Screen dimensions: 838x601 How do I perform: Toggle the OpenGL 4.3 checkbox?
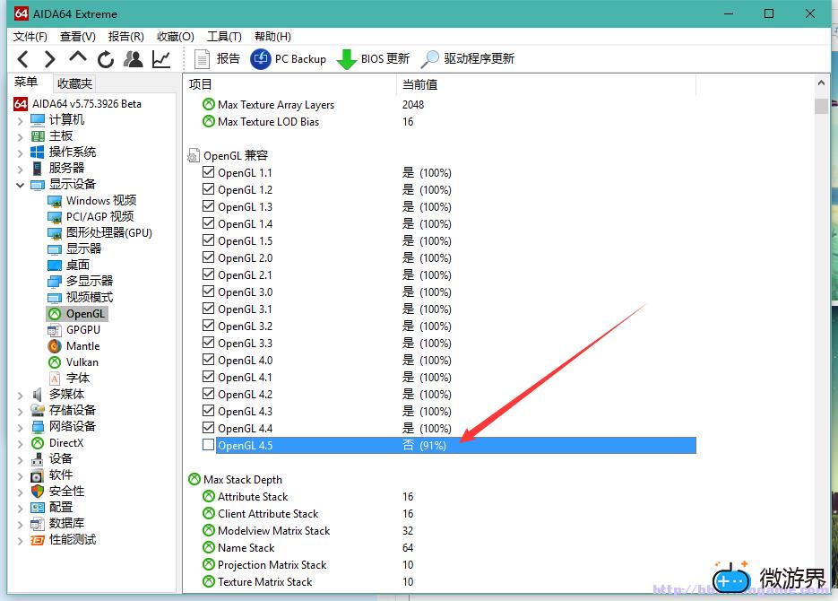click(x=209, y=411)
